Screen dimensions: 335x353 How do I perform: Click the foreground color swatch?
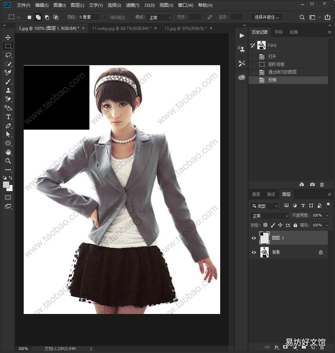click(6, 185)
